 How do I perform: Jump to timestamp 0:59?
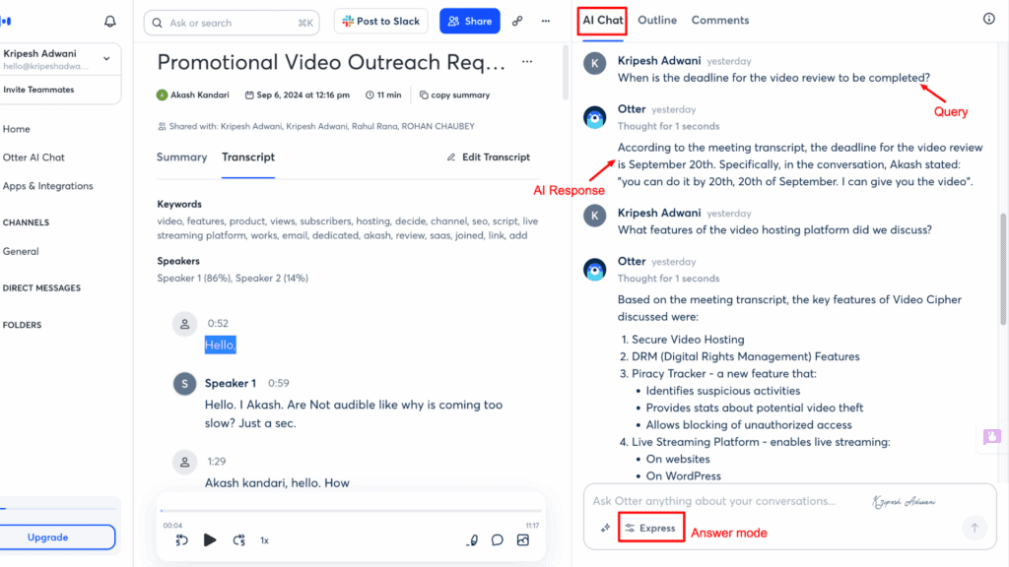[x=279, y=383]
